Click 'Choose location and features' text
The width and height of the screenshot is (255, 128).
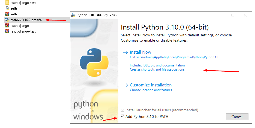pos(151,90)
